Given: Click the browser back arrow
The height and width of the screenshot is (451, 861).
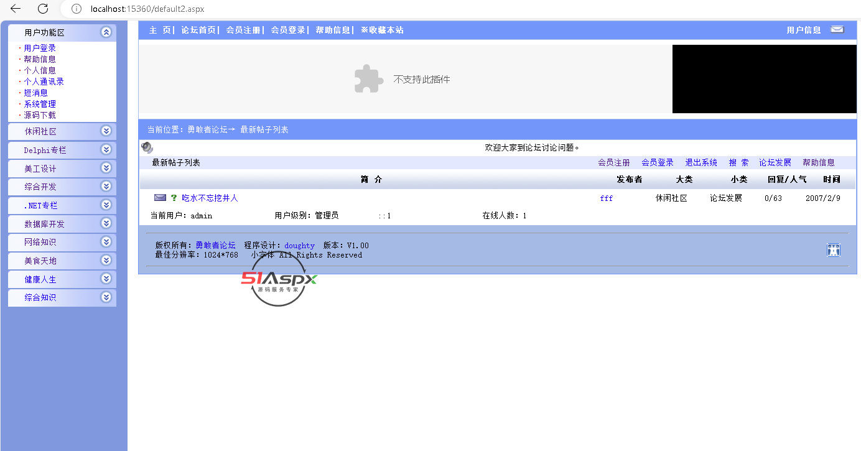Looking at the screenshot, I should [x=16, y=9].
